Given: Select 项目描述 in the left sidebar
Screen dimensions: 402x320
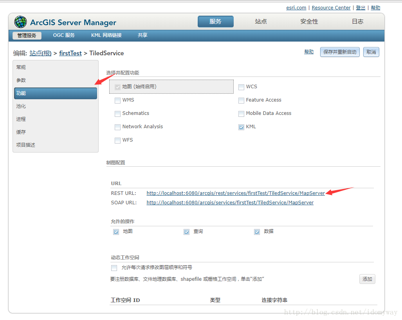Looking at the screenshot, I should [56, 145].
